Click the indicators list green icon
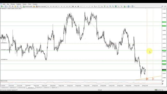Viewport: 167px width, 94px height. pos(124,6)
